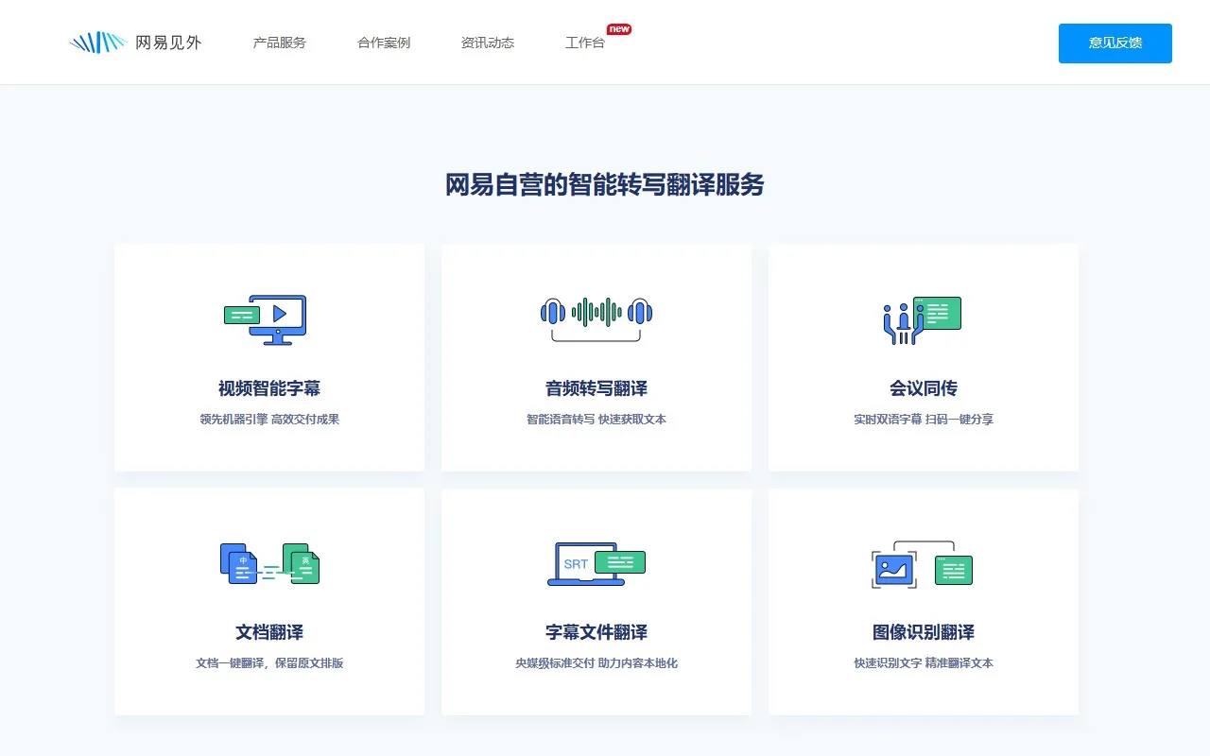
Task: Click the red new badge on 工作台
Action: [x=618, y=29]
